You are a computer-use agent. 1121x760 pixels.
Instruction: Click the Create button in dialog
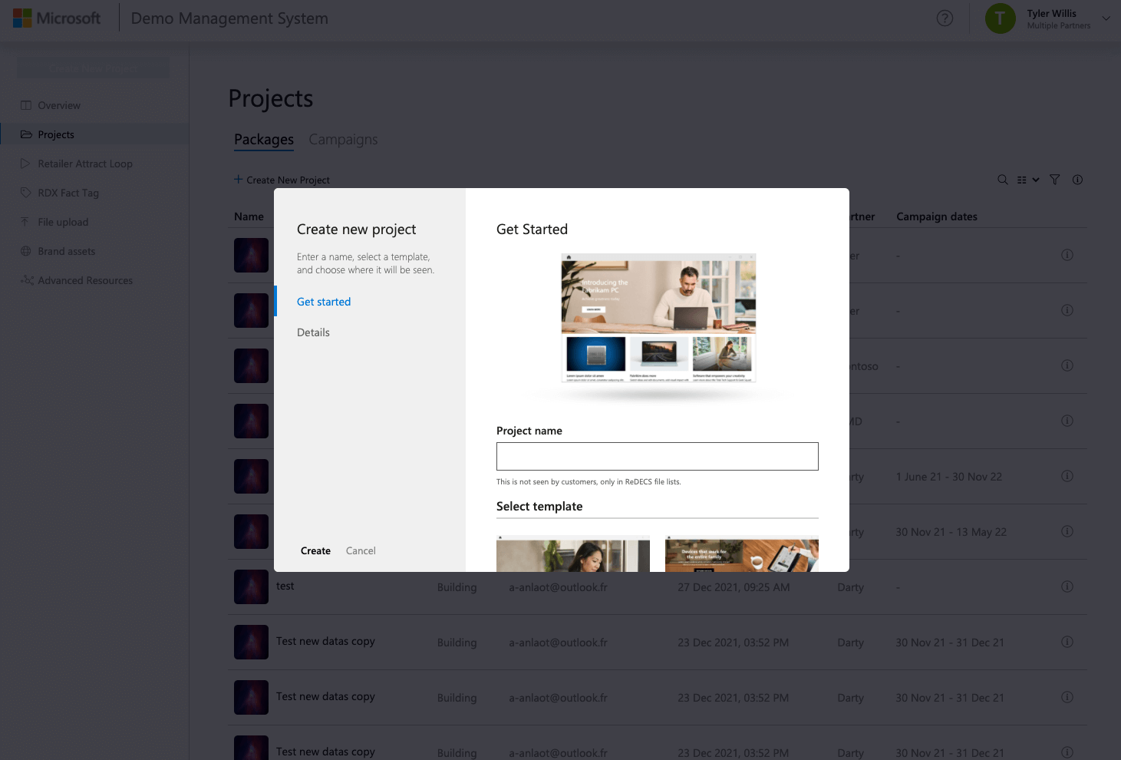click(x=315, y=550)
